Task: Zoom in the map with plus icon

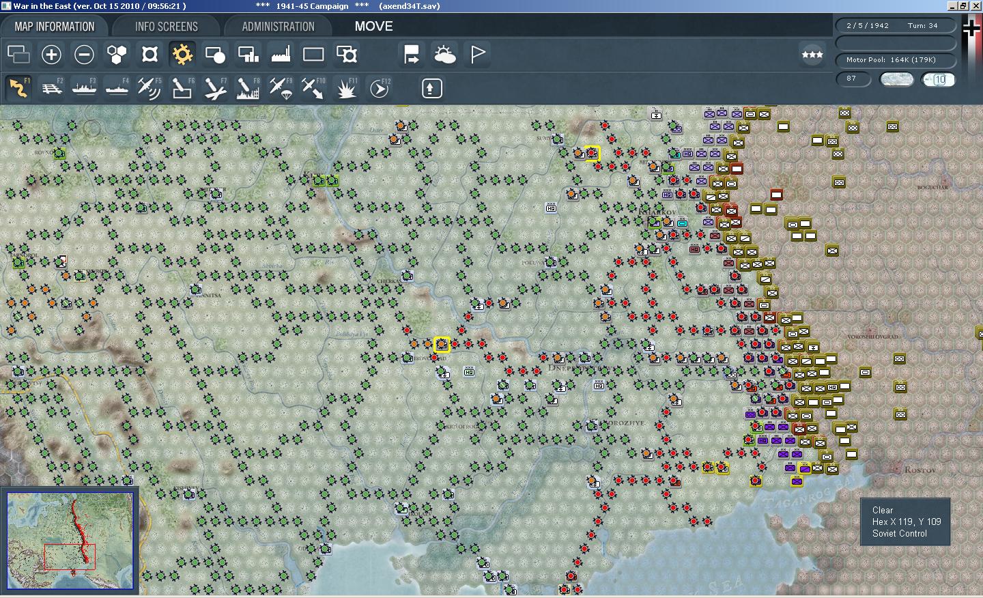Action: [x=51, y=55]
